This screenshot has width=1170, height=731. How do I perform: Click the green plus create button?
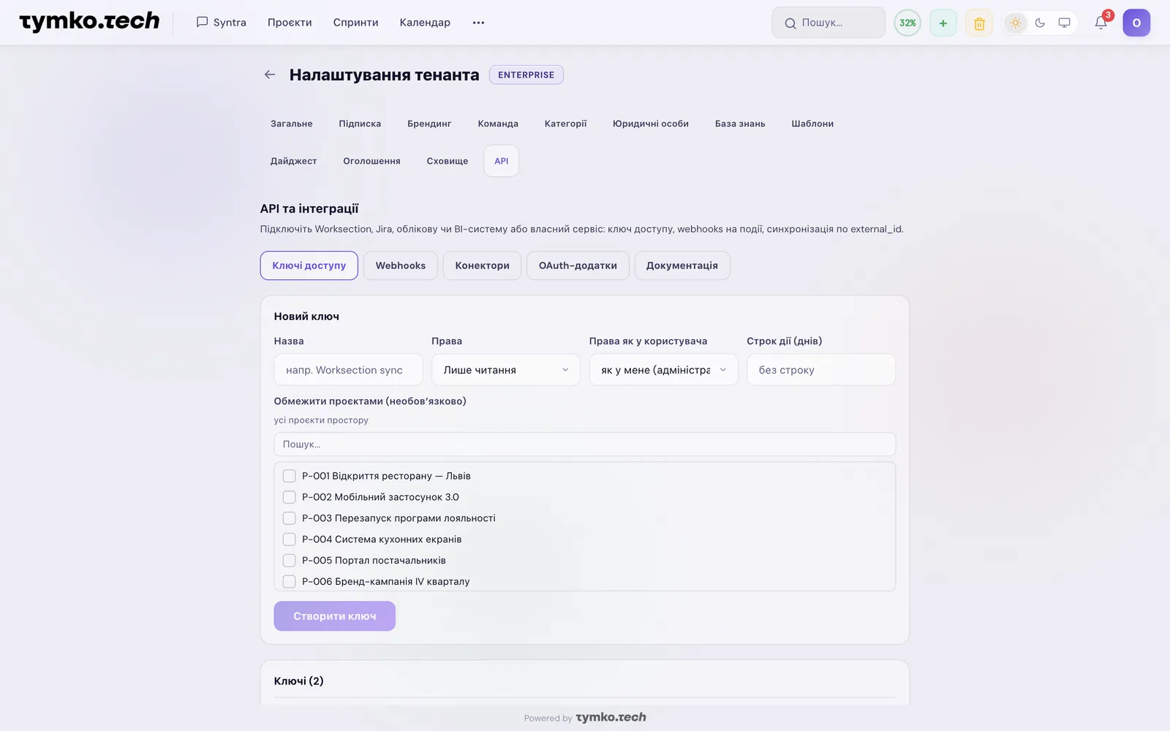(943, 23)
